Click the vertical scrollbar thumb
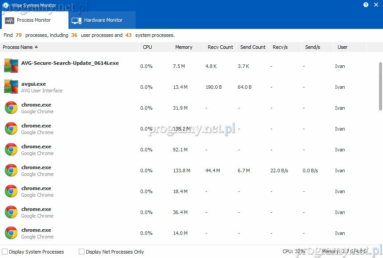This screenshot has height=258, width=383. click(380, 86)
